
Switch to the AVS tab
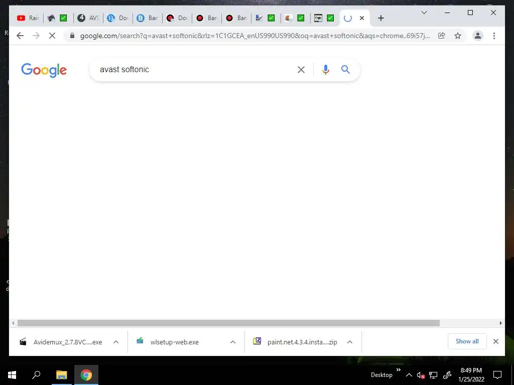[x=88, y=18]
